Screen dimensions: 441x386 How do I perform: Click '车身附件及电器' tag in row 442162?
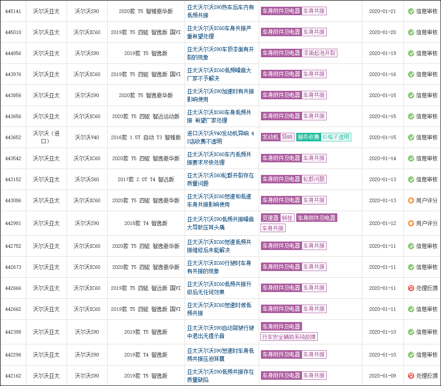click(281, 376)
